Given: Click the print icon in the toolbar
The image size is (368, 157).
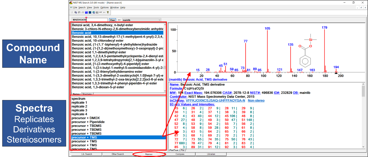Looking at the screenshot, I should (x=83, y=12).
